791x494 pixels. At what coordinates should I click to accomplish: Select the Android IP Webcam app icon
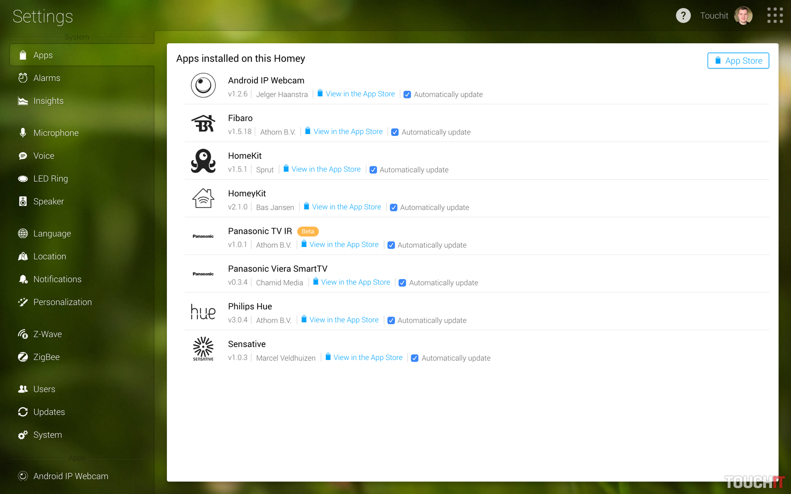click(x=203, y=86)
